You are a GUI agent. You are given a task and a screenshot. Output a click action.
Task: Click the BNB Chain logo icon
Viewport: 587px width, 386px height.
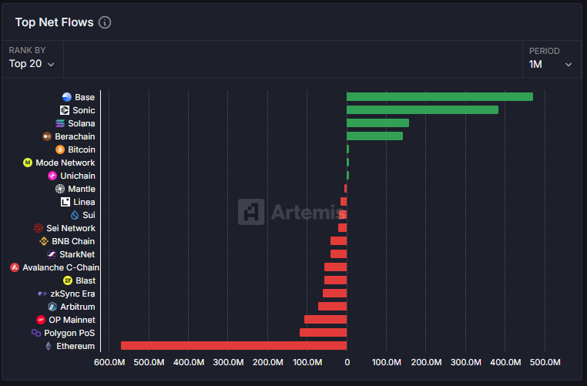click(44, 241)
